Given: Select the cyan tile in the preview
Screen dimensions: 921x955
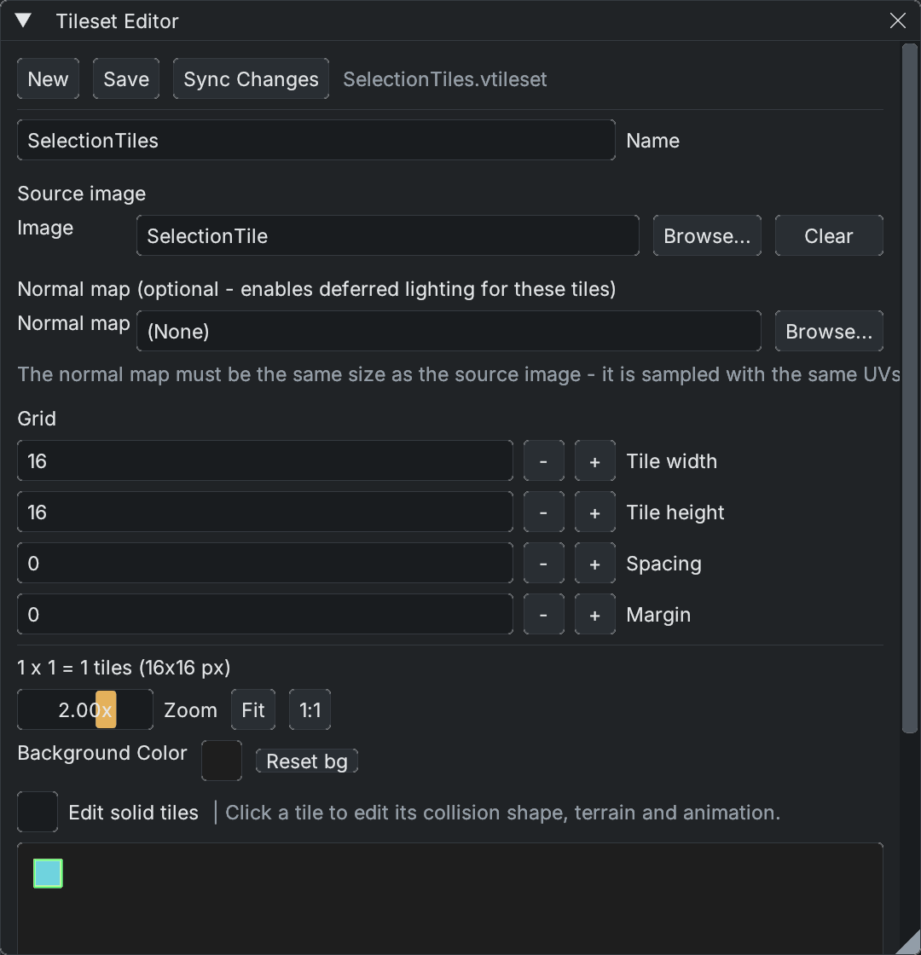Looking at the screenshot, I should 48,873.
